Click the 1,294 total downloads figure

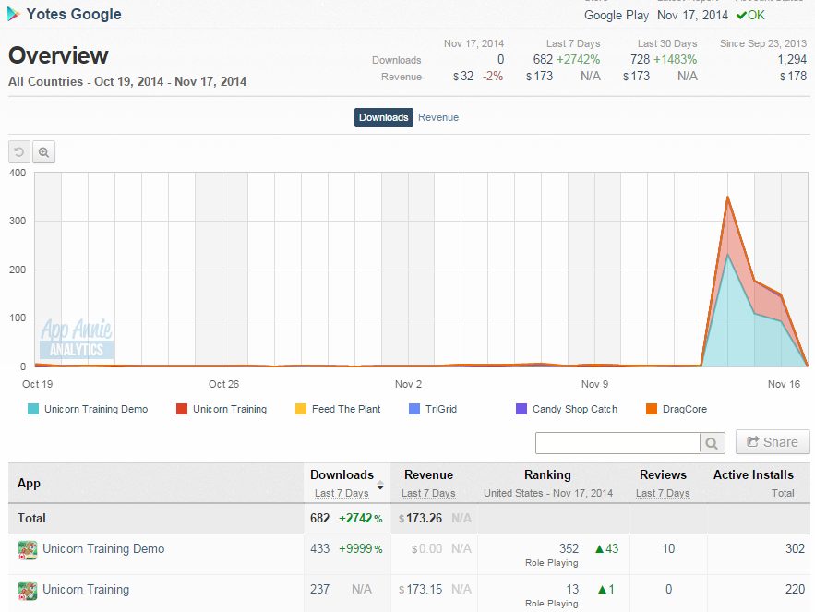point(792,59)
